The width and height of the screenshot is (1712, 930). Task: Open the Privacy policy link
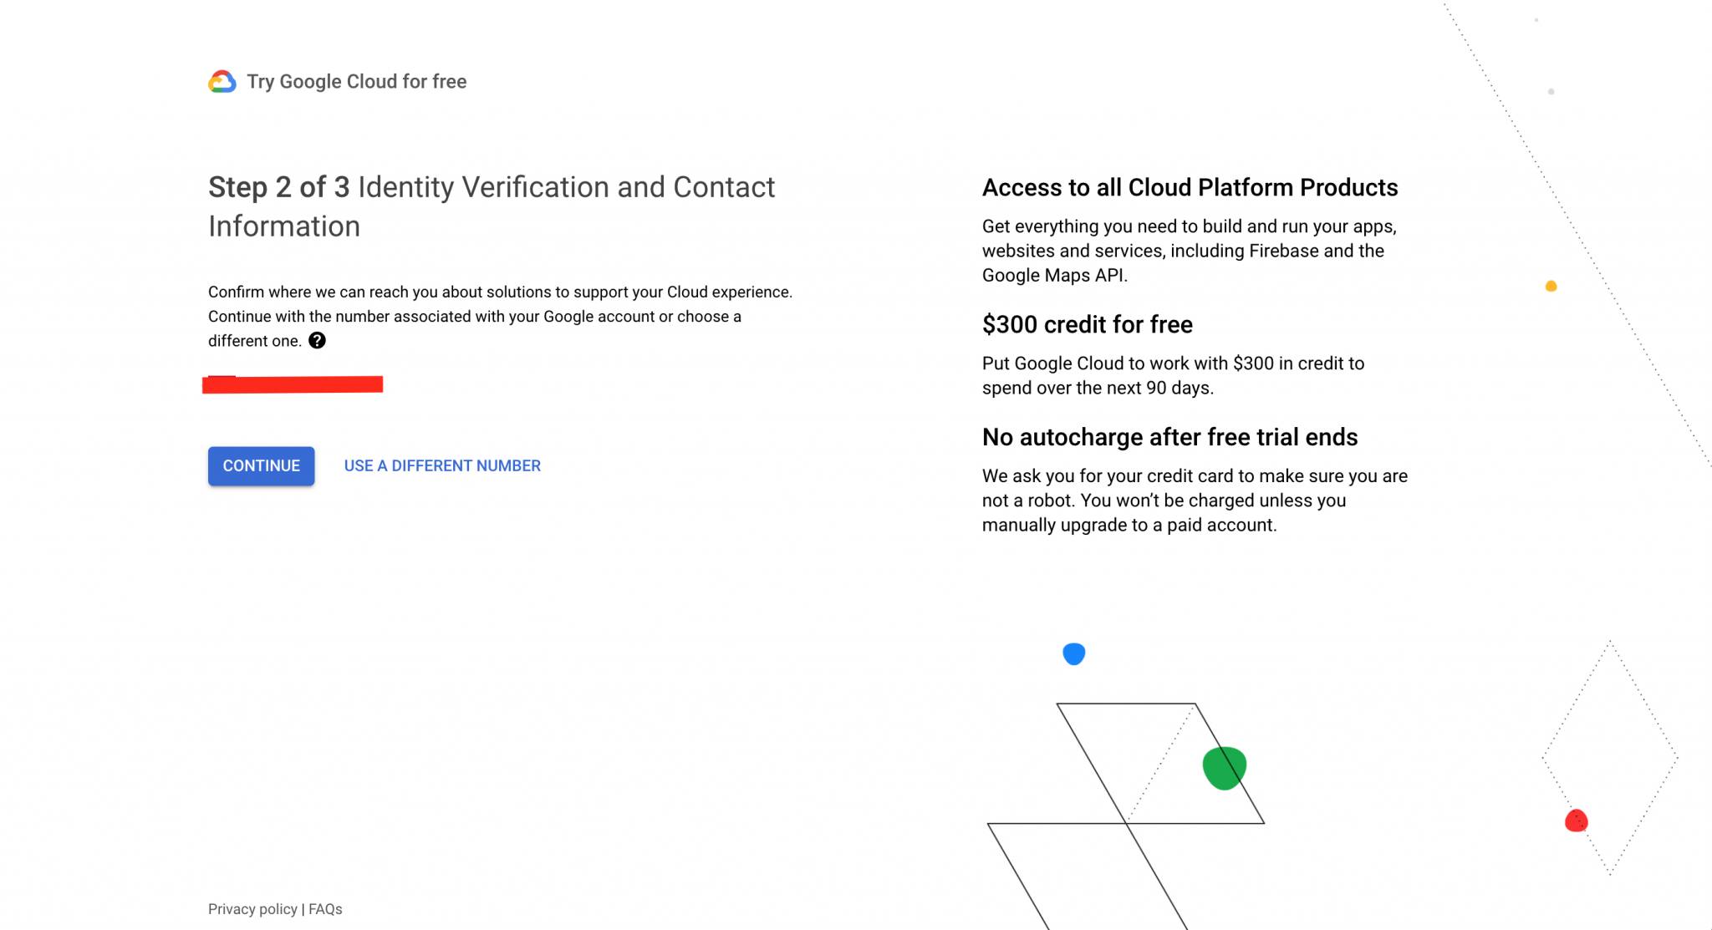[252, 909]
